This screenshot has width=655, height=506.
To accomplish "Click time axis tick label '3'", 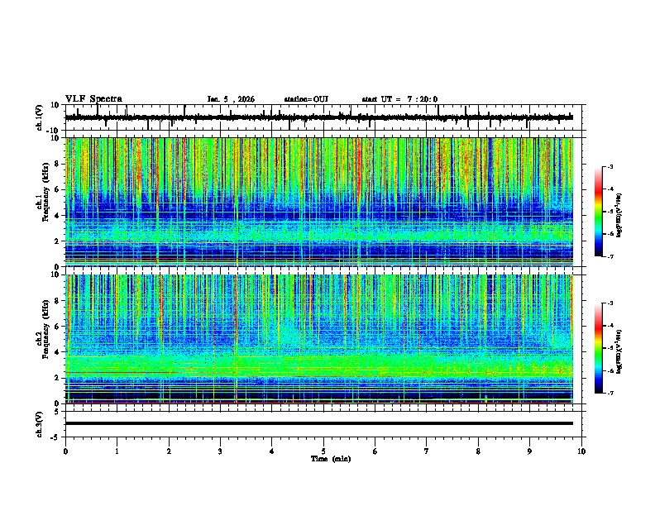I will [220, 451].
